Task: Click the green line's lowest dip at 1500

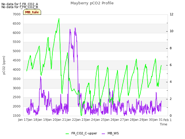Action: [81, 115]
